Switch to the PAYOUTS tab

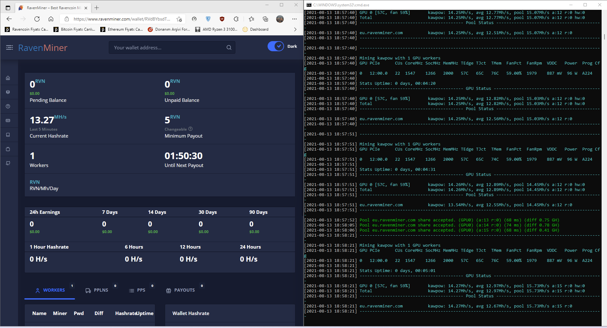pos(180,290)
